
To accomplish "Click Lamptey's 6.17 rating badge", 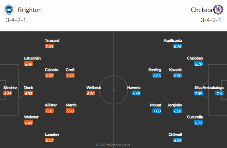I will tap(49, 140).
